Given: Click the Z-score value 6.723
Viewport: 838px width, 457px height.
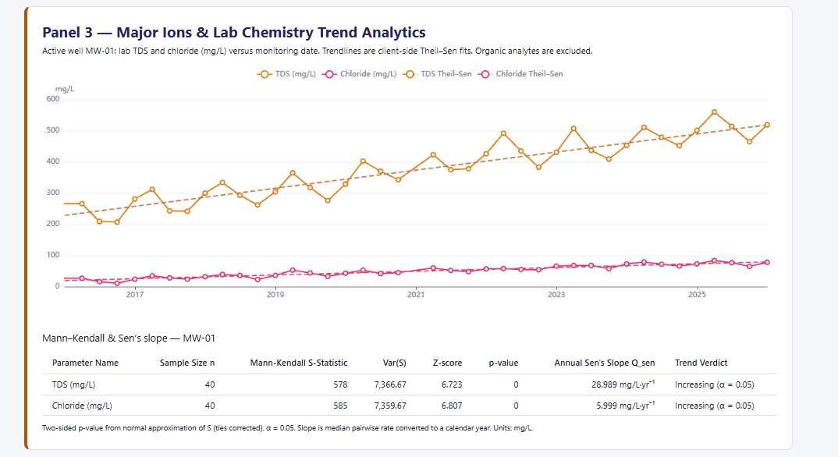Looking at the screenshot, I should coord(452,385).
